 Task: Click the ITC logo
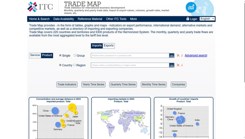40,7
